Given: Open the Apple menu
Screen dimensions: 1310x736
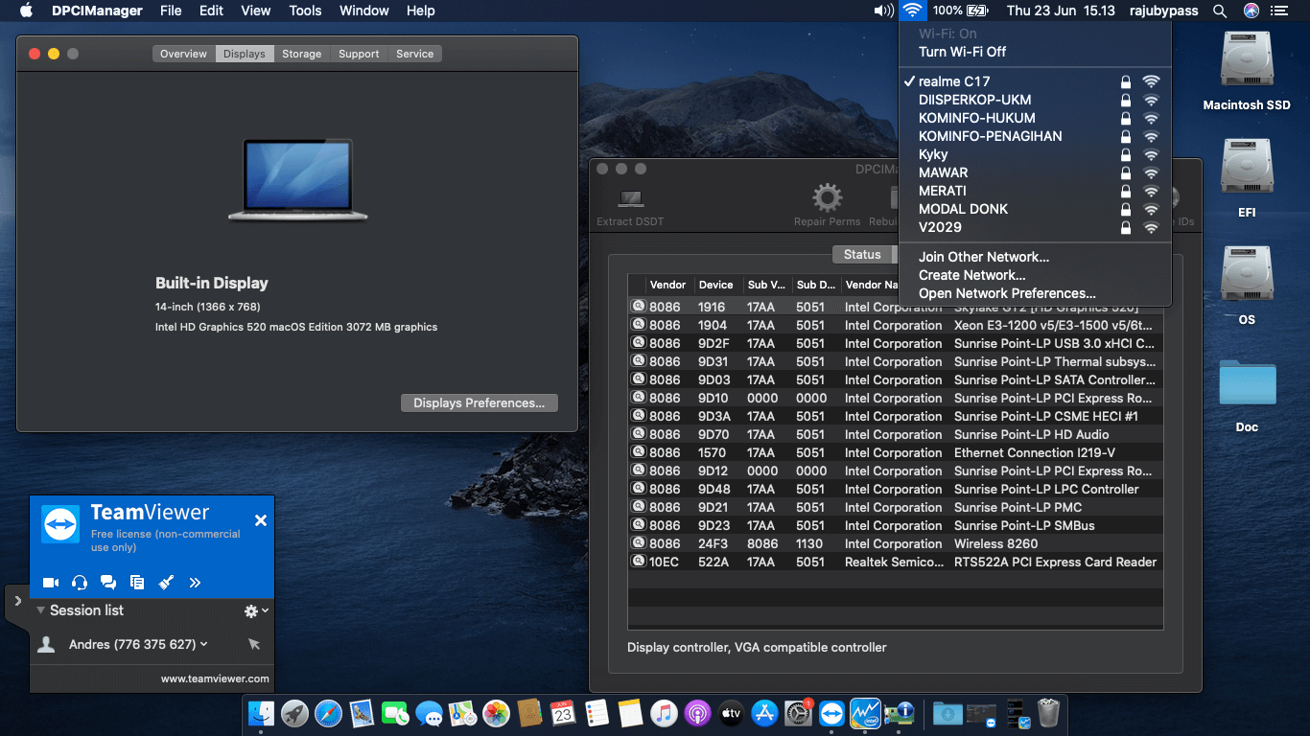Looking at the screenshot, I should tap(26, 11).
